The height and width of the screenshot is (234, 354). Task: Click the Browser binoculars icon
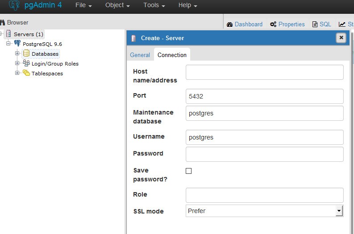3,23
